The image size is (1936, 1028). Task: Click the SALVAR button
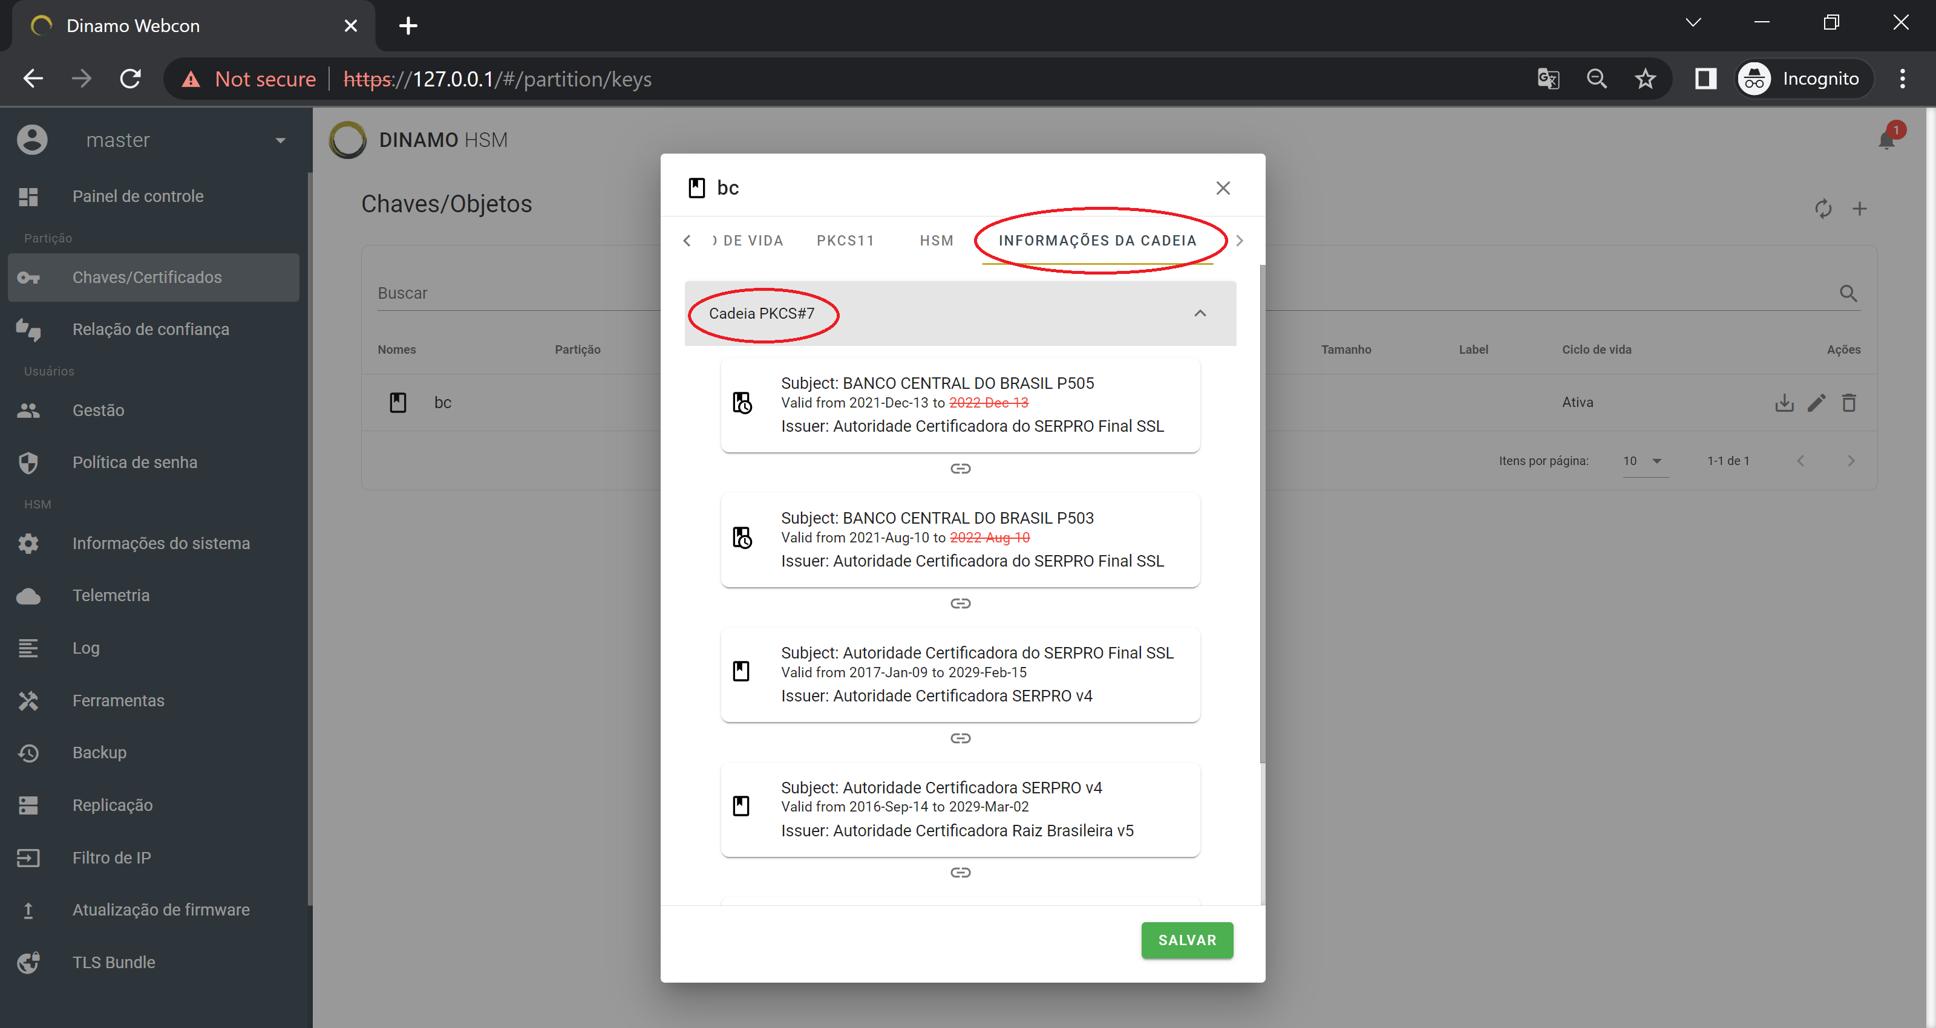tap(1186, 940)
